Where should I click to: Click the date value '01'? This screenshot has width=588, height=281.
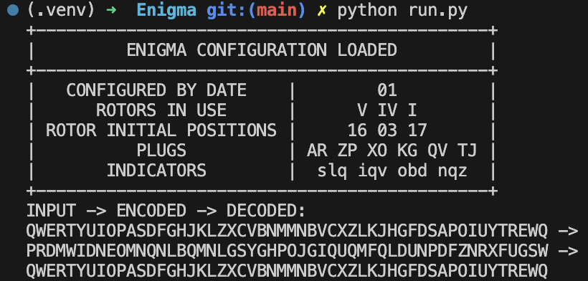[387, 90]
